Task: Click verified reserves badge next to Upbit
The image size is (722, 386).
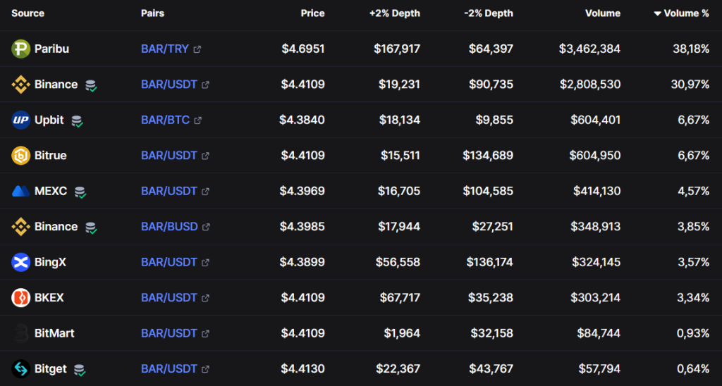Action: (77, 121)
